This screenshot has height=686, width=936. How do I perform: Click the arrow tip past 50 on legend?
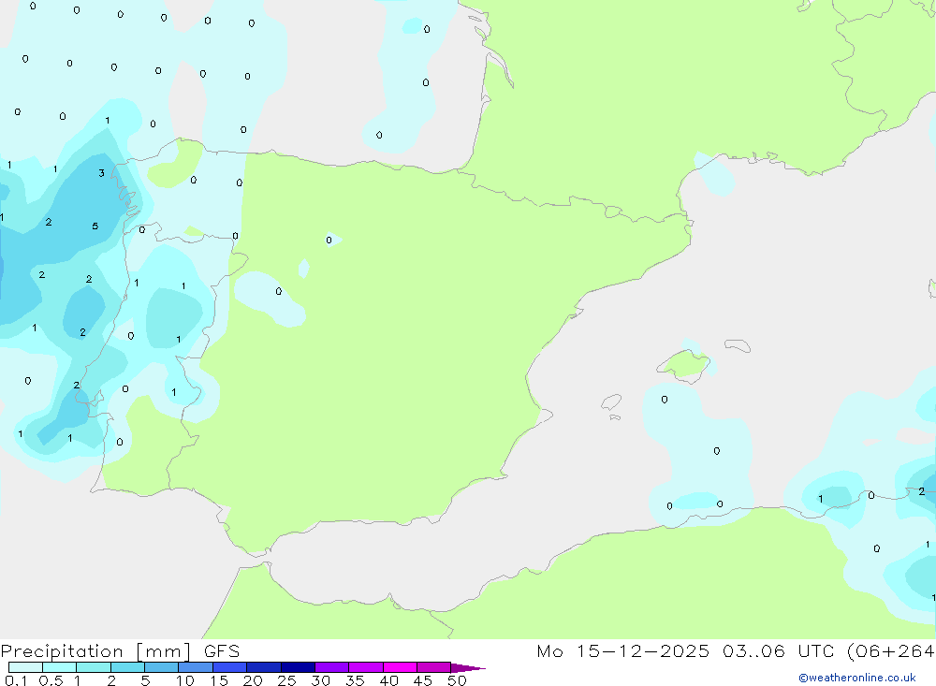tap(469, 668)
